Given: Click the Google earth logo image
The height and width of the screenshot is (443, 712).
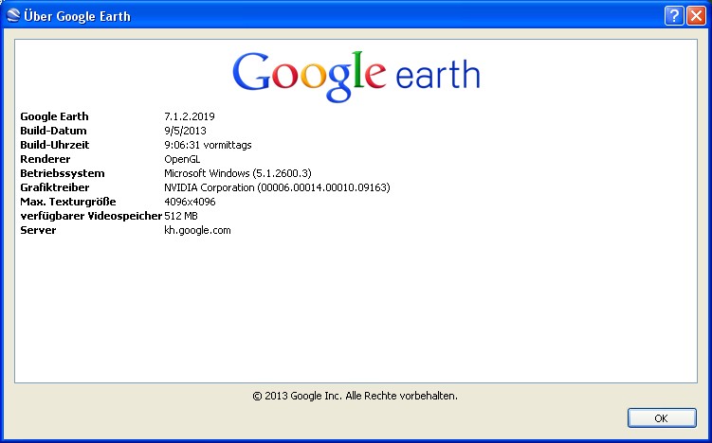Looking at the screenshot, I should click(x=356, y=76).
